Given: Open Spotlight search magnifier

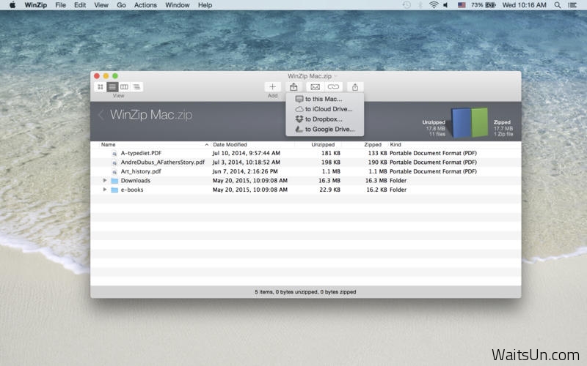Looking at the screenshot, I should [558, 5].
